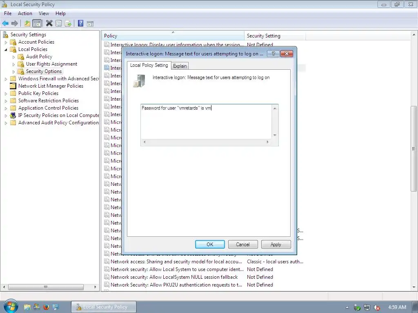Image resolution: width=418 pixels, height=313 pixels.
Task: Expand the Audit Policy node
Action: pyautogui.click(x=13, y=57)
